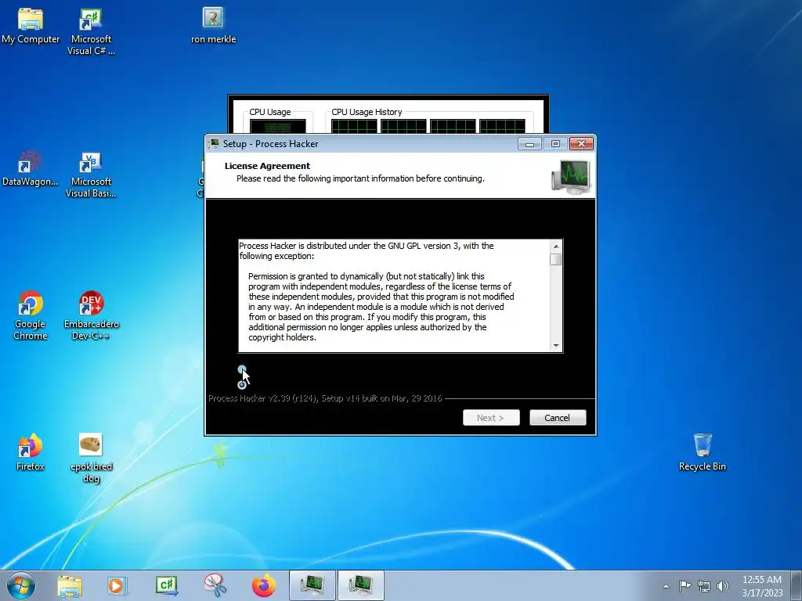802x601 pixels.
Task: Select the lower unlabeled decline radio button
Action: pyautogui.click(x=242, y=385)
